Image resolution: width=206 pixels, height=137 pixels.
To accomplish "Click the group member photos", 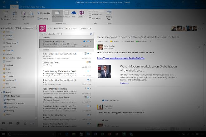I will coord(184,28).
